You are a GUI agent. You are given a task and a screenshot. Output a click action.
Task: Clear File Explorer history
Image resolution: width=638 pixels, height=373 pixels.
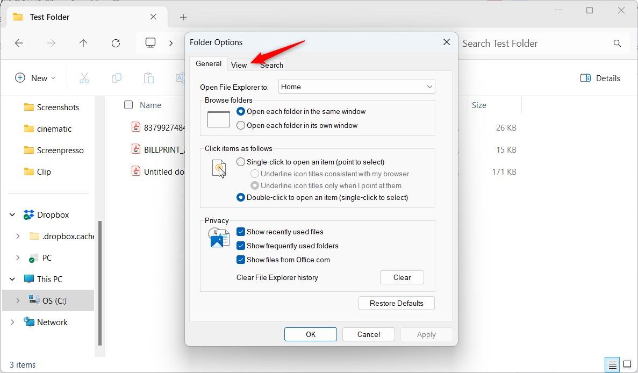click(402, 277)
